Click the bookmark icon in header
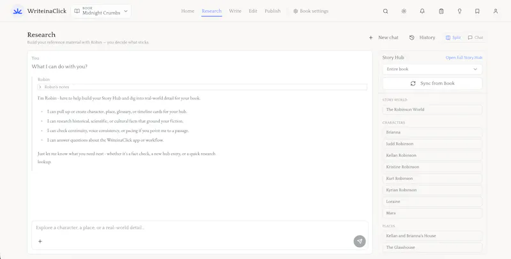511x259 pixels. coord(477,11)
